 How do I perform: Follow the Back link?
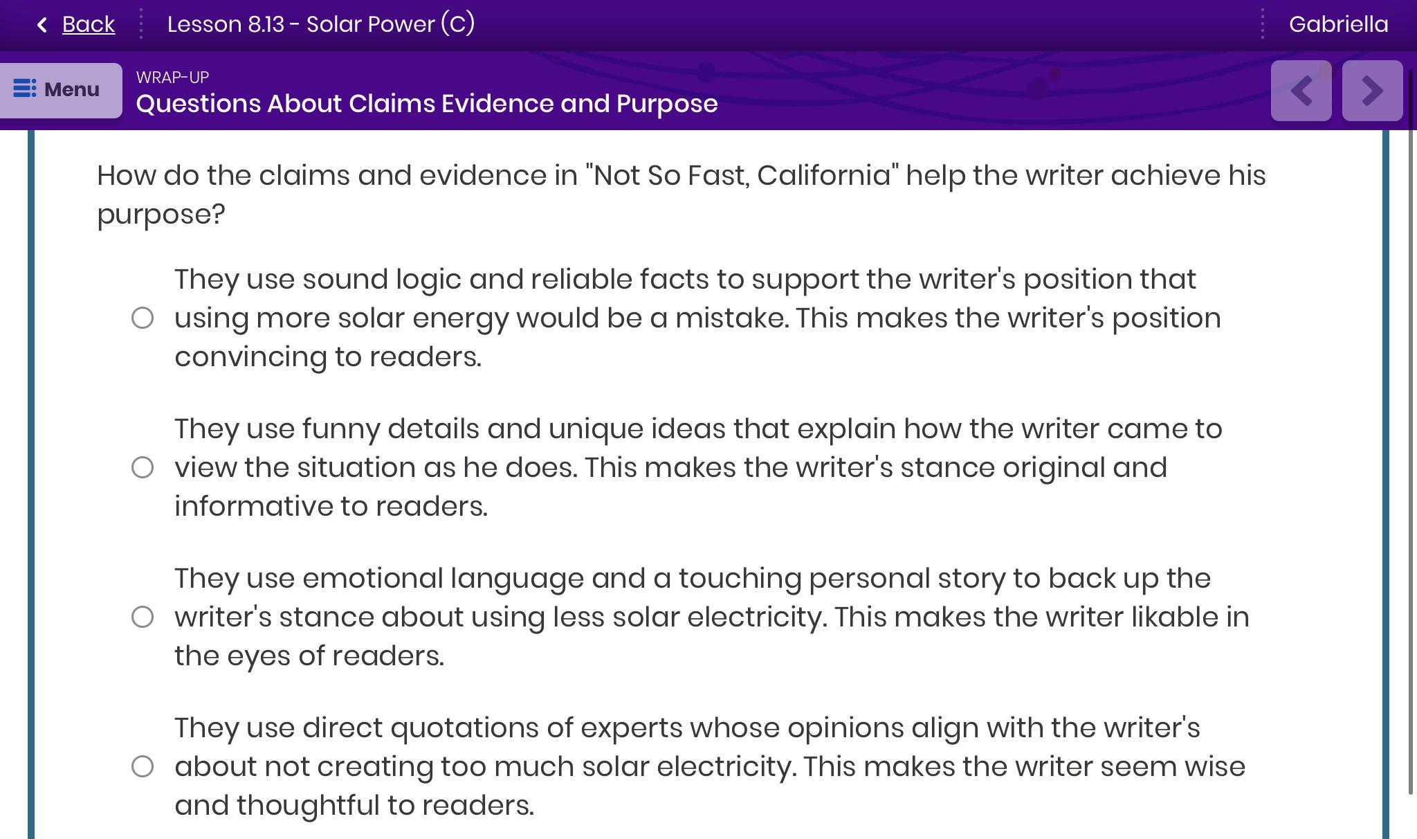click(88, 24)
